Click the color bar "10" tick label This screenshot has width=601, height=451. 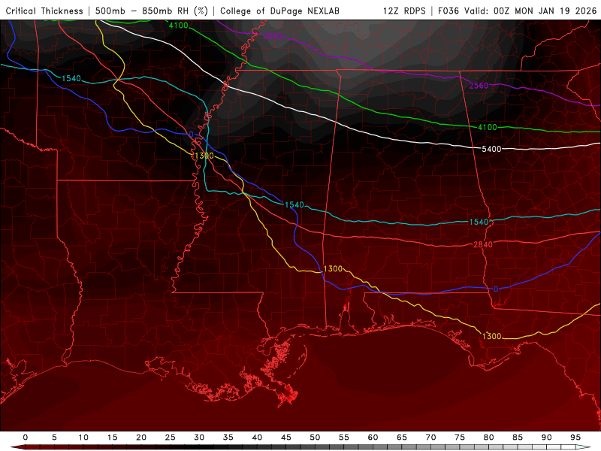pos(83,437)
